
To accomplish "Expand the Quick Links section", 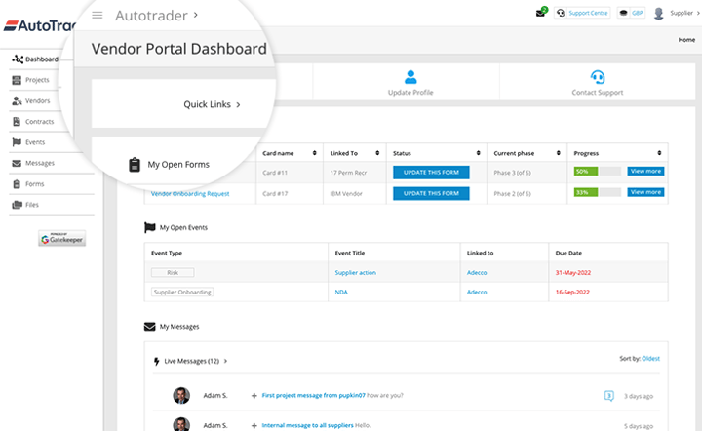I will point(212,104).
